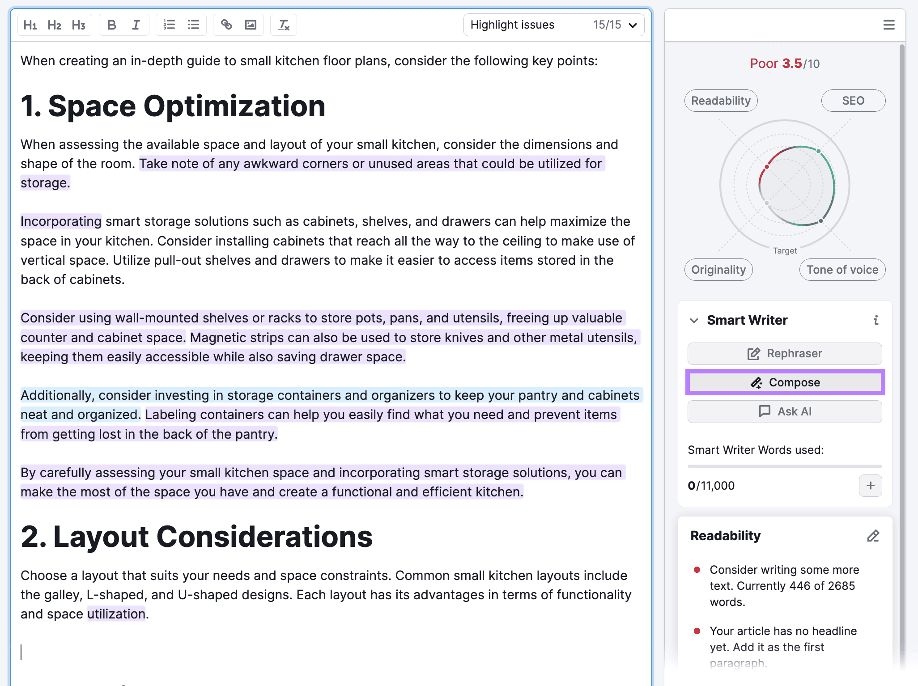Clear text formatting
Image resolution: width=918 pixels, height=686 pixels.
pos(284,25)
